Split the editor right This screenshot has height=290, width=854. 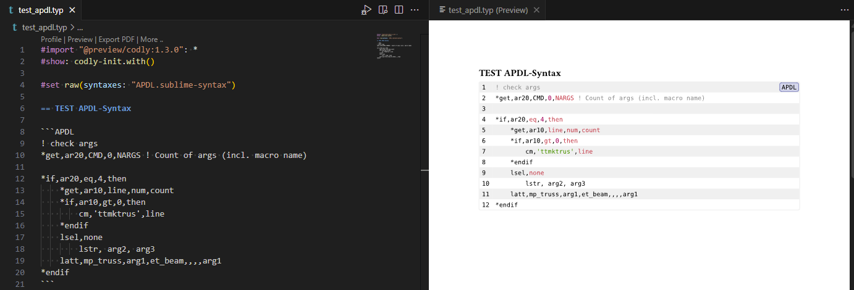(399, 10)
